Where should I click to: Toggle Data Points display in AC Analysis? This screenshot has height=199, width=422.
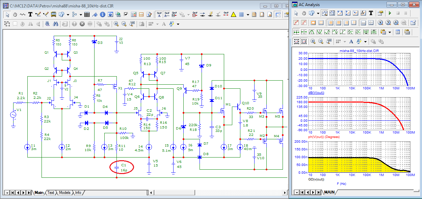tap(296, 23)
